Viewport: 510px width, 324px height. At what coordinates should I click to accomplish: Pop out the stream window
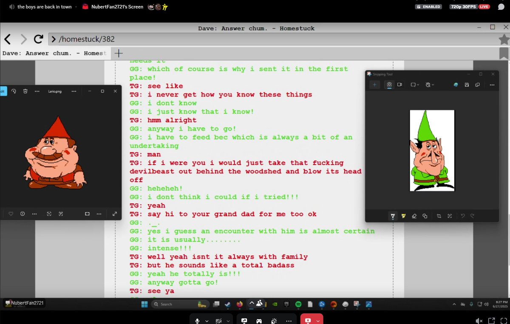(491, 321)
